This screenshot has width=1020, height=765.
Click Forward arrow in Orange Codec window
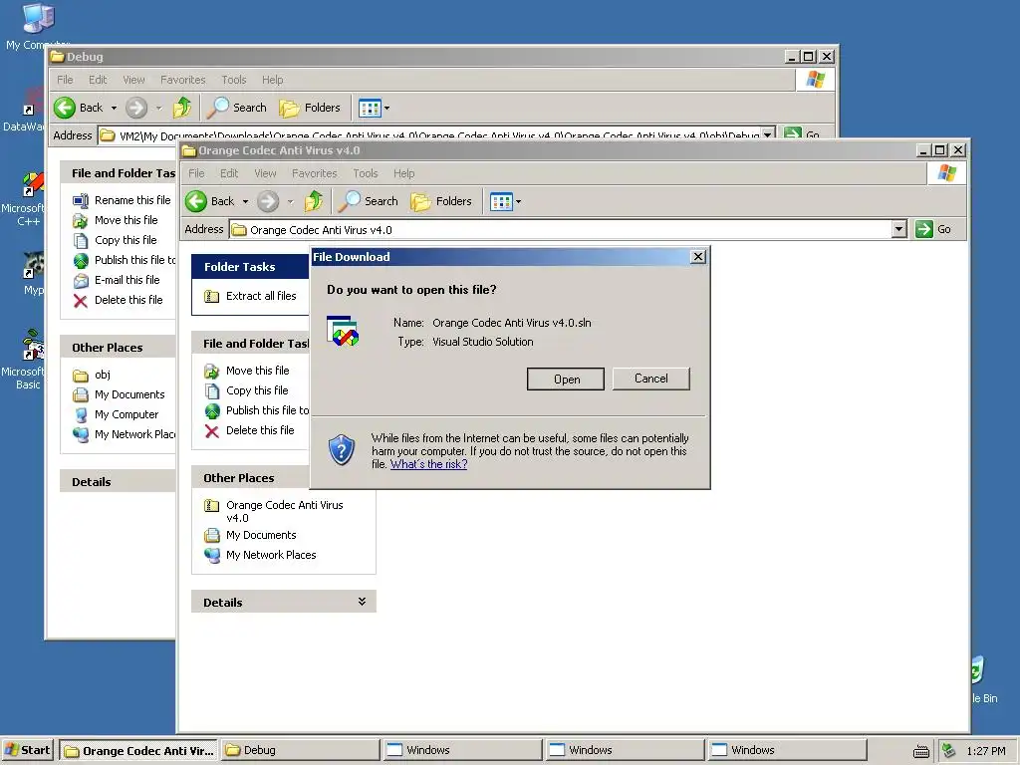pos(267,201)
